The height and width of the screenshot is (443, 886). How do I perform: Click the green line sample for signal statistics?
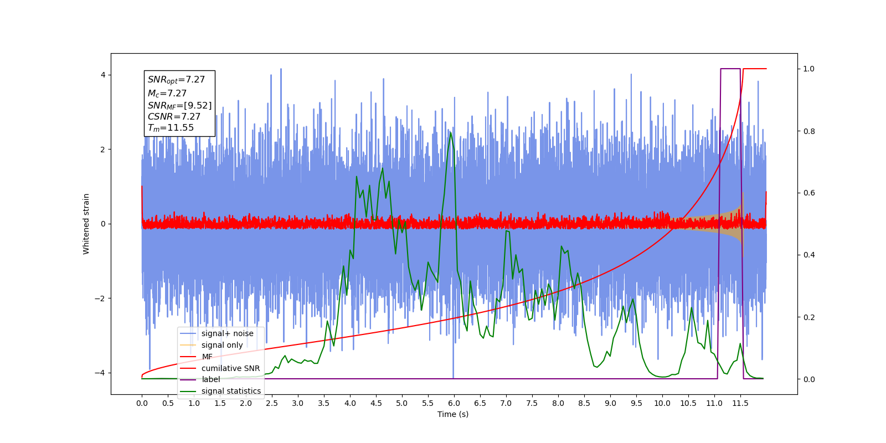tap(188, 391)
